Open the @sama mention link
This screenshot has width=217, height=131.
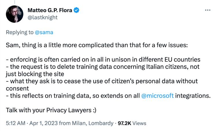44,32
